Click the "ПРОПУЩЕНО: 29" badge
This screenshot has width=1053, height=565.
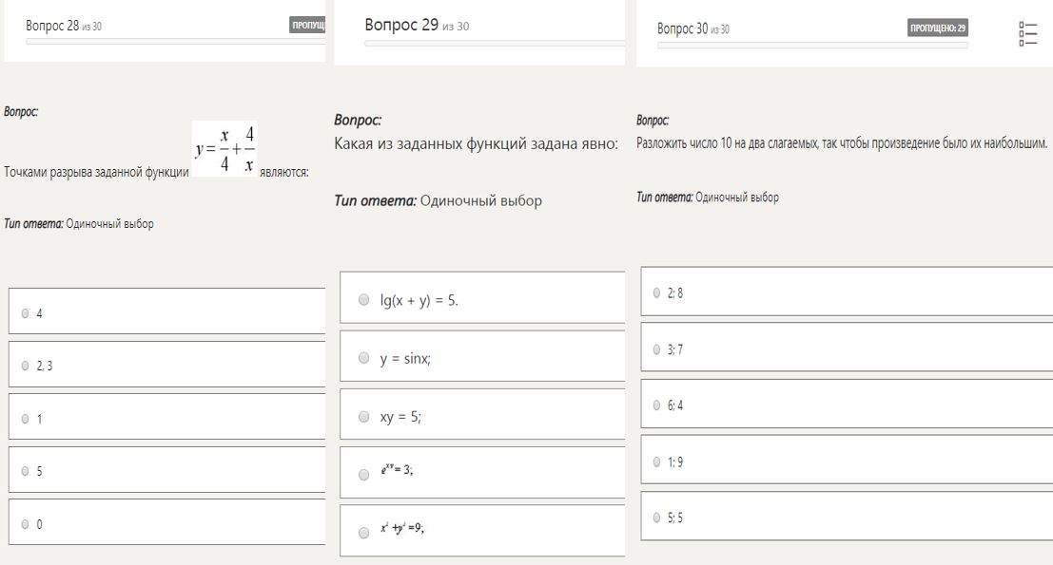coord(938,28)
